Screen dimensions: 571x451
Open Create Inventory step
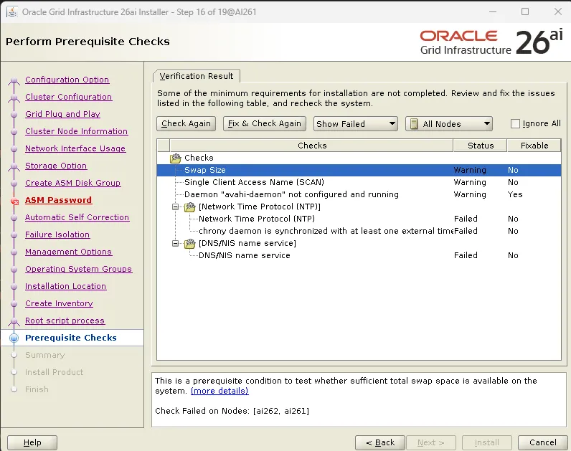(x=59, y=303)
